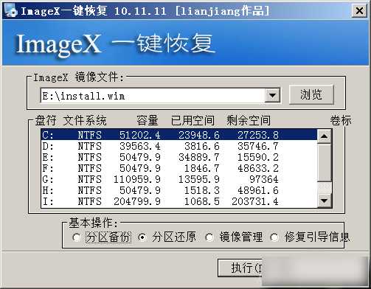Click the 已用空间 column header

[x=193, y=121]
